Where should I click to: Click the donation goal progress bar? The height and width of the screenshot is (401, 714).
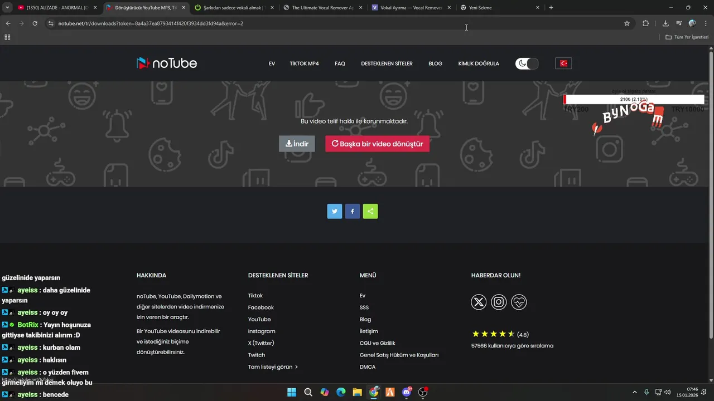tap(634, 99)
